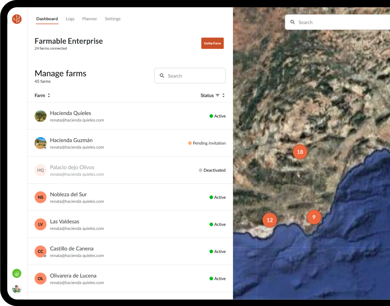Click the '24 farms connected' text
The width and height of the screenshot is (390, 306).
click(51, 48)
